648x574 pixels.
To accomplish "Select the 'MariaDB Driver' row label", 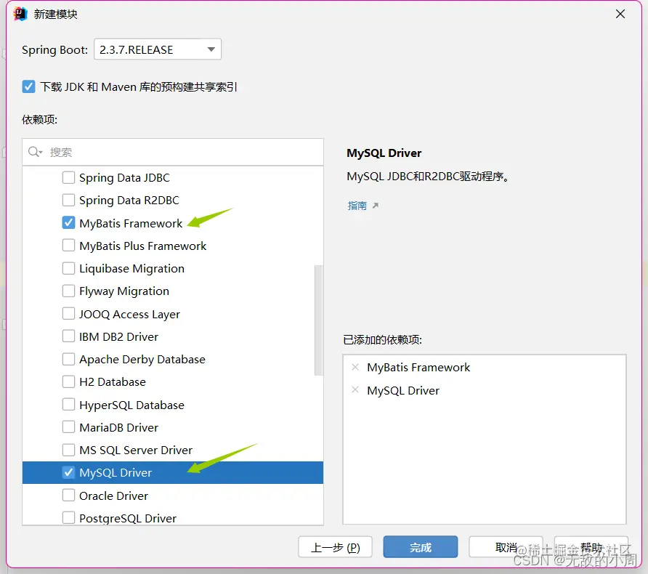I will pos(118,427).
